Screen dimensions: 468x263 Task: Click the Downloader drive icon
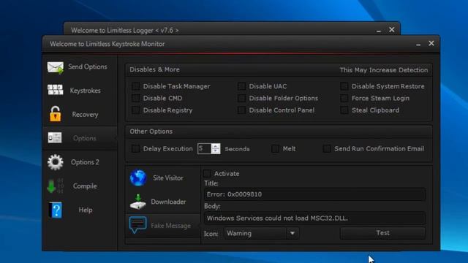point(138,202)
